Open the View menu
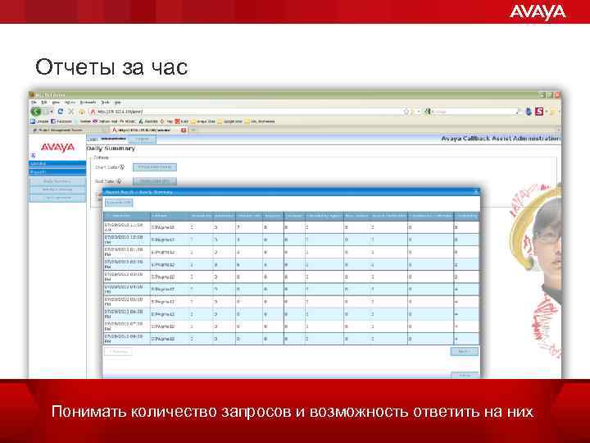The height and width of the screenshot is (443, 590). coord(56,102)
